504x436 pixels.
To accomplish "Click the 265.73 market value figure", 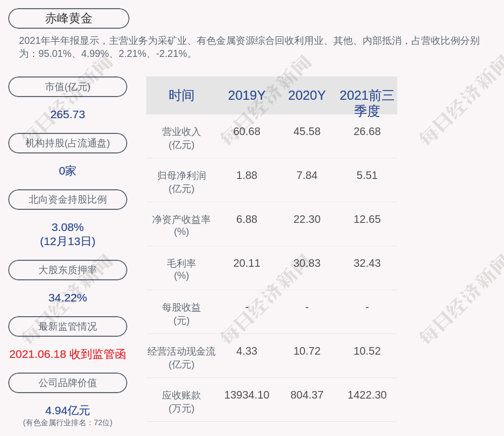I will click(x=68, y=114).
